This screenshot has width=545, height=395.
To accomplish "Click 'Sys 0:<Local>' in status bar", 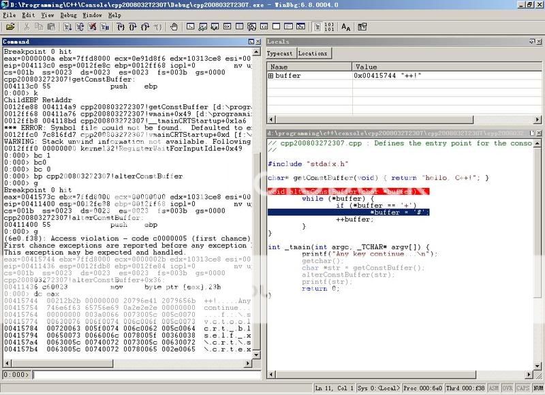I will tap(379, 388).
